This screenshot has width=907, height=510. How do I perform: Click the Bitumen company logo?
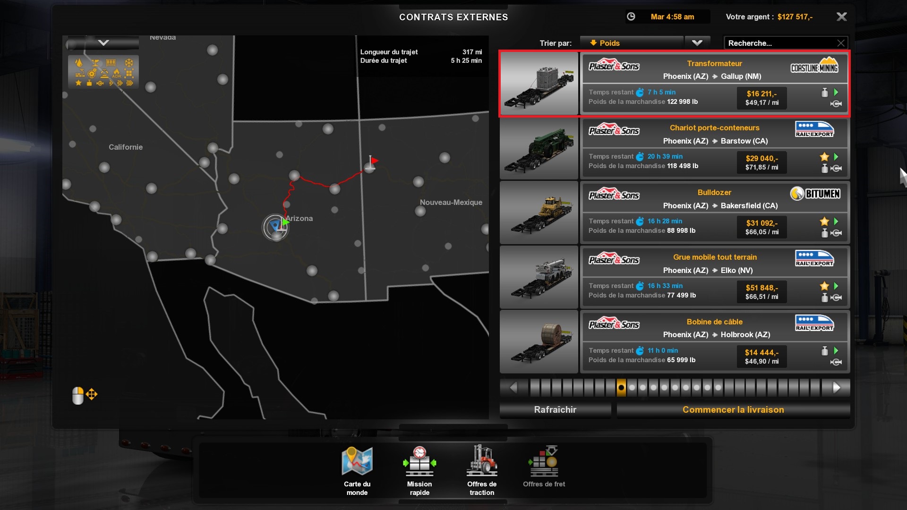815,194
